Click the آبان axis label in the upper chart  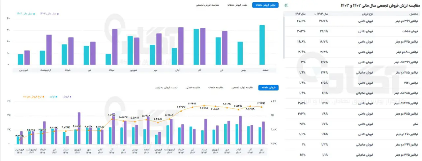177,70
